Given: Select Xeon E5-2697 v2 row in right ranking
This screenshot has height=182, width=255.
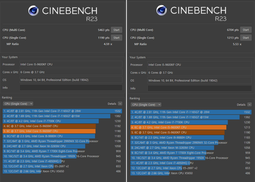Looking at the screenshot, I should pyautogui.click(x=191, y=168).
